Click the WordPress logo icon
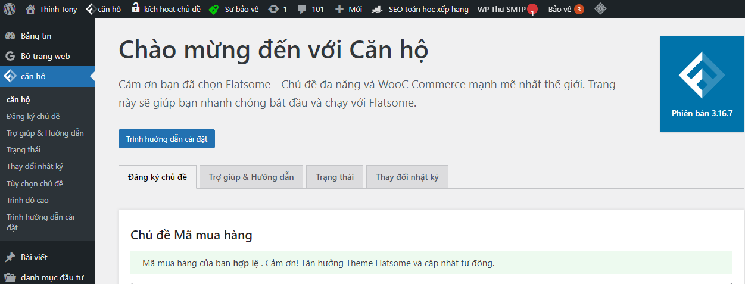This screenshot has height=284, width=745. 10,9
